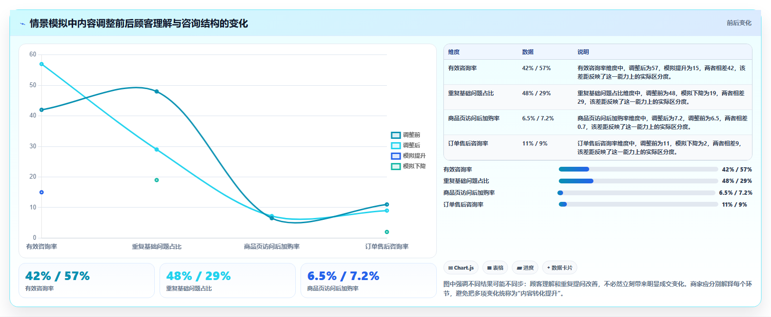Click the 6.5% / 7.2% value beside progress bar

point(735,193)
